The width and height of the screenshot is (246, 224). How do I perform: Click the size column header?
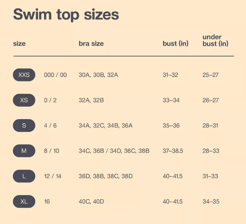tap(19, 43)
